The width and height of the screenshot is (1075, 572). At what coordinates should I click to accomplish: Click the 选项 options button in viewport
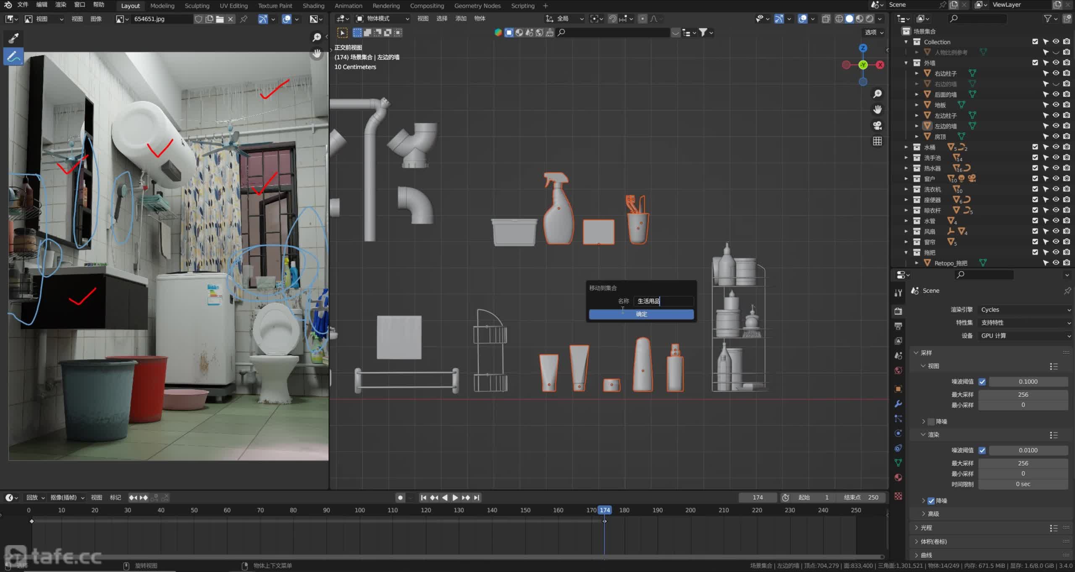(874, 33)
